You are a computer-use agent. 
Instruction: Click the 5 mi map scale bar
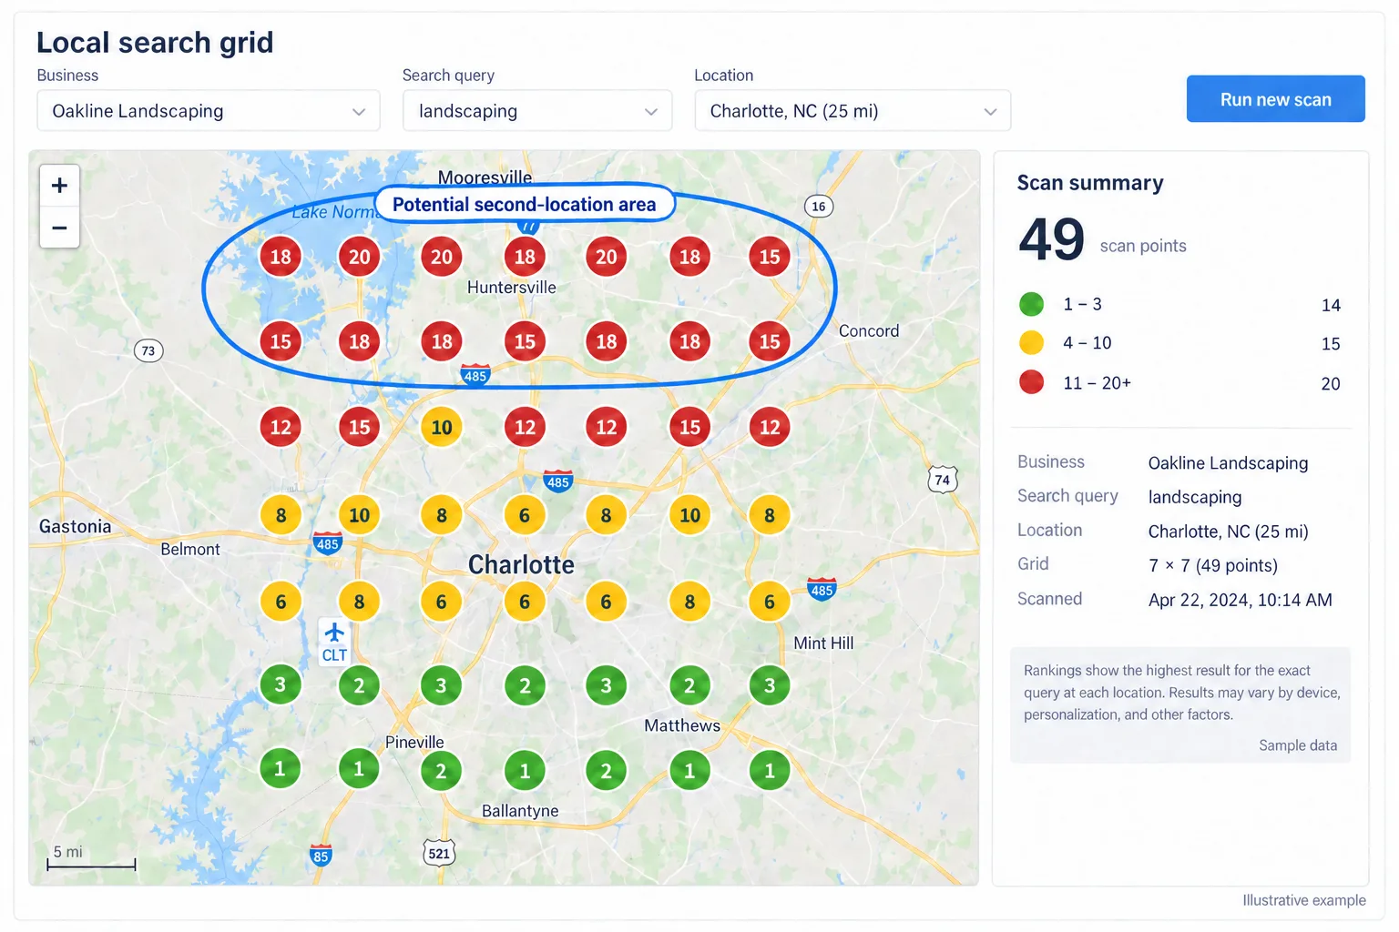pos(91,858)
